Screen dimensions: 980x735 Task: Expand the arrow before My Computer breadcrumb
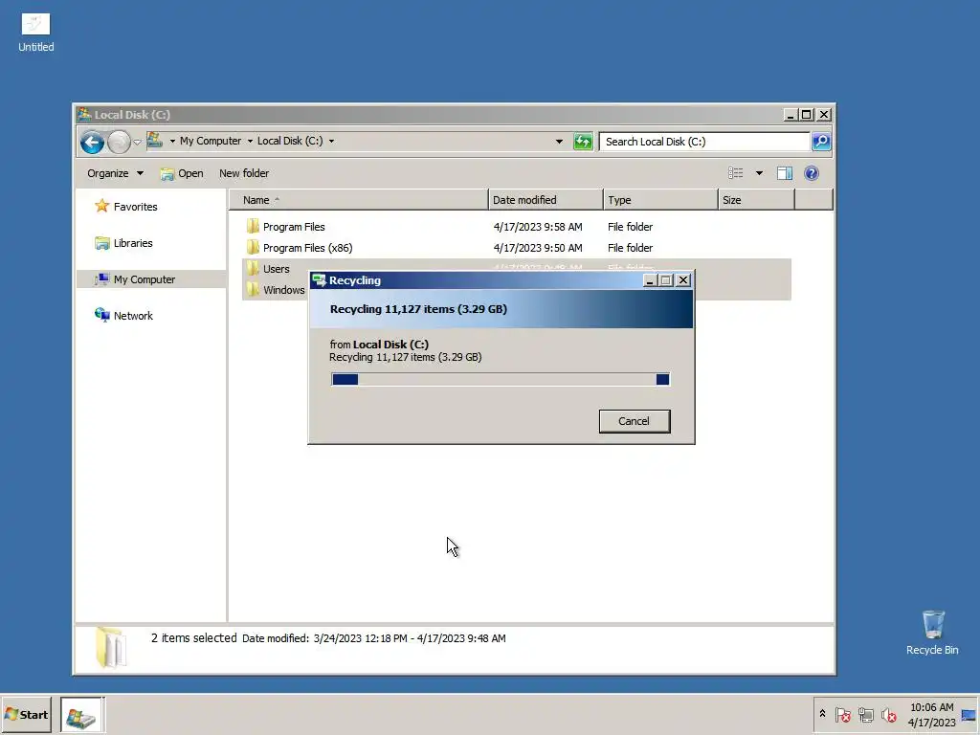(172, 142)
